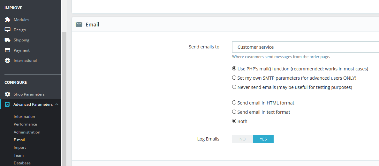Click the Shipping truck icon
Viewport: 379px width, 166px height.
click(x=7, y=40)
